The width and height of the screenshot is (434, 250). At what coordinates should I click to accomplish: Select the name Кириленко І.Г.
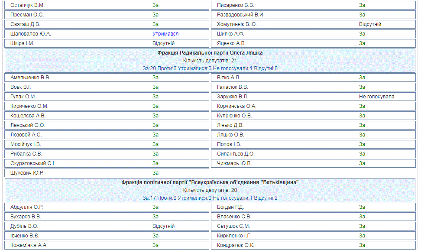point(233,236)
